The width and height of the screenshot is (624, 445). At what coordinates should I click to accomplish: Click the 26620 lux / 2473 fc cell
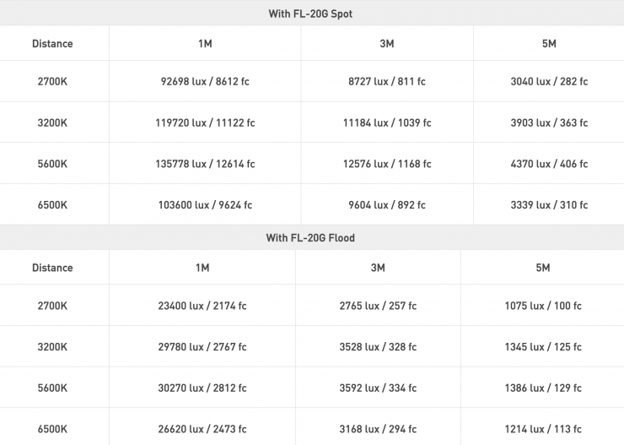[202, 429]
